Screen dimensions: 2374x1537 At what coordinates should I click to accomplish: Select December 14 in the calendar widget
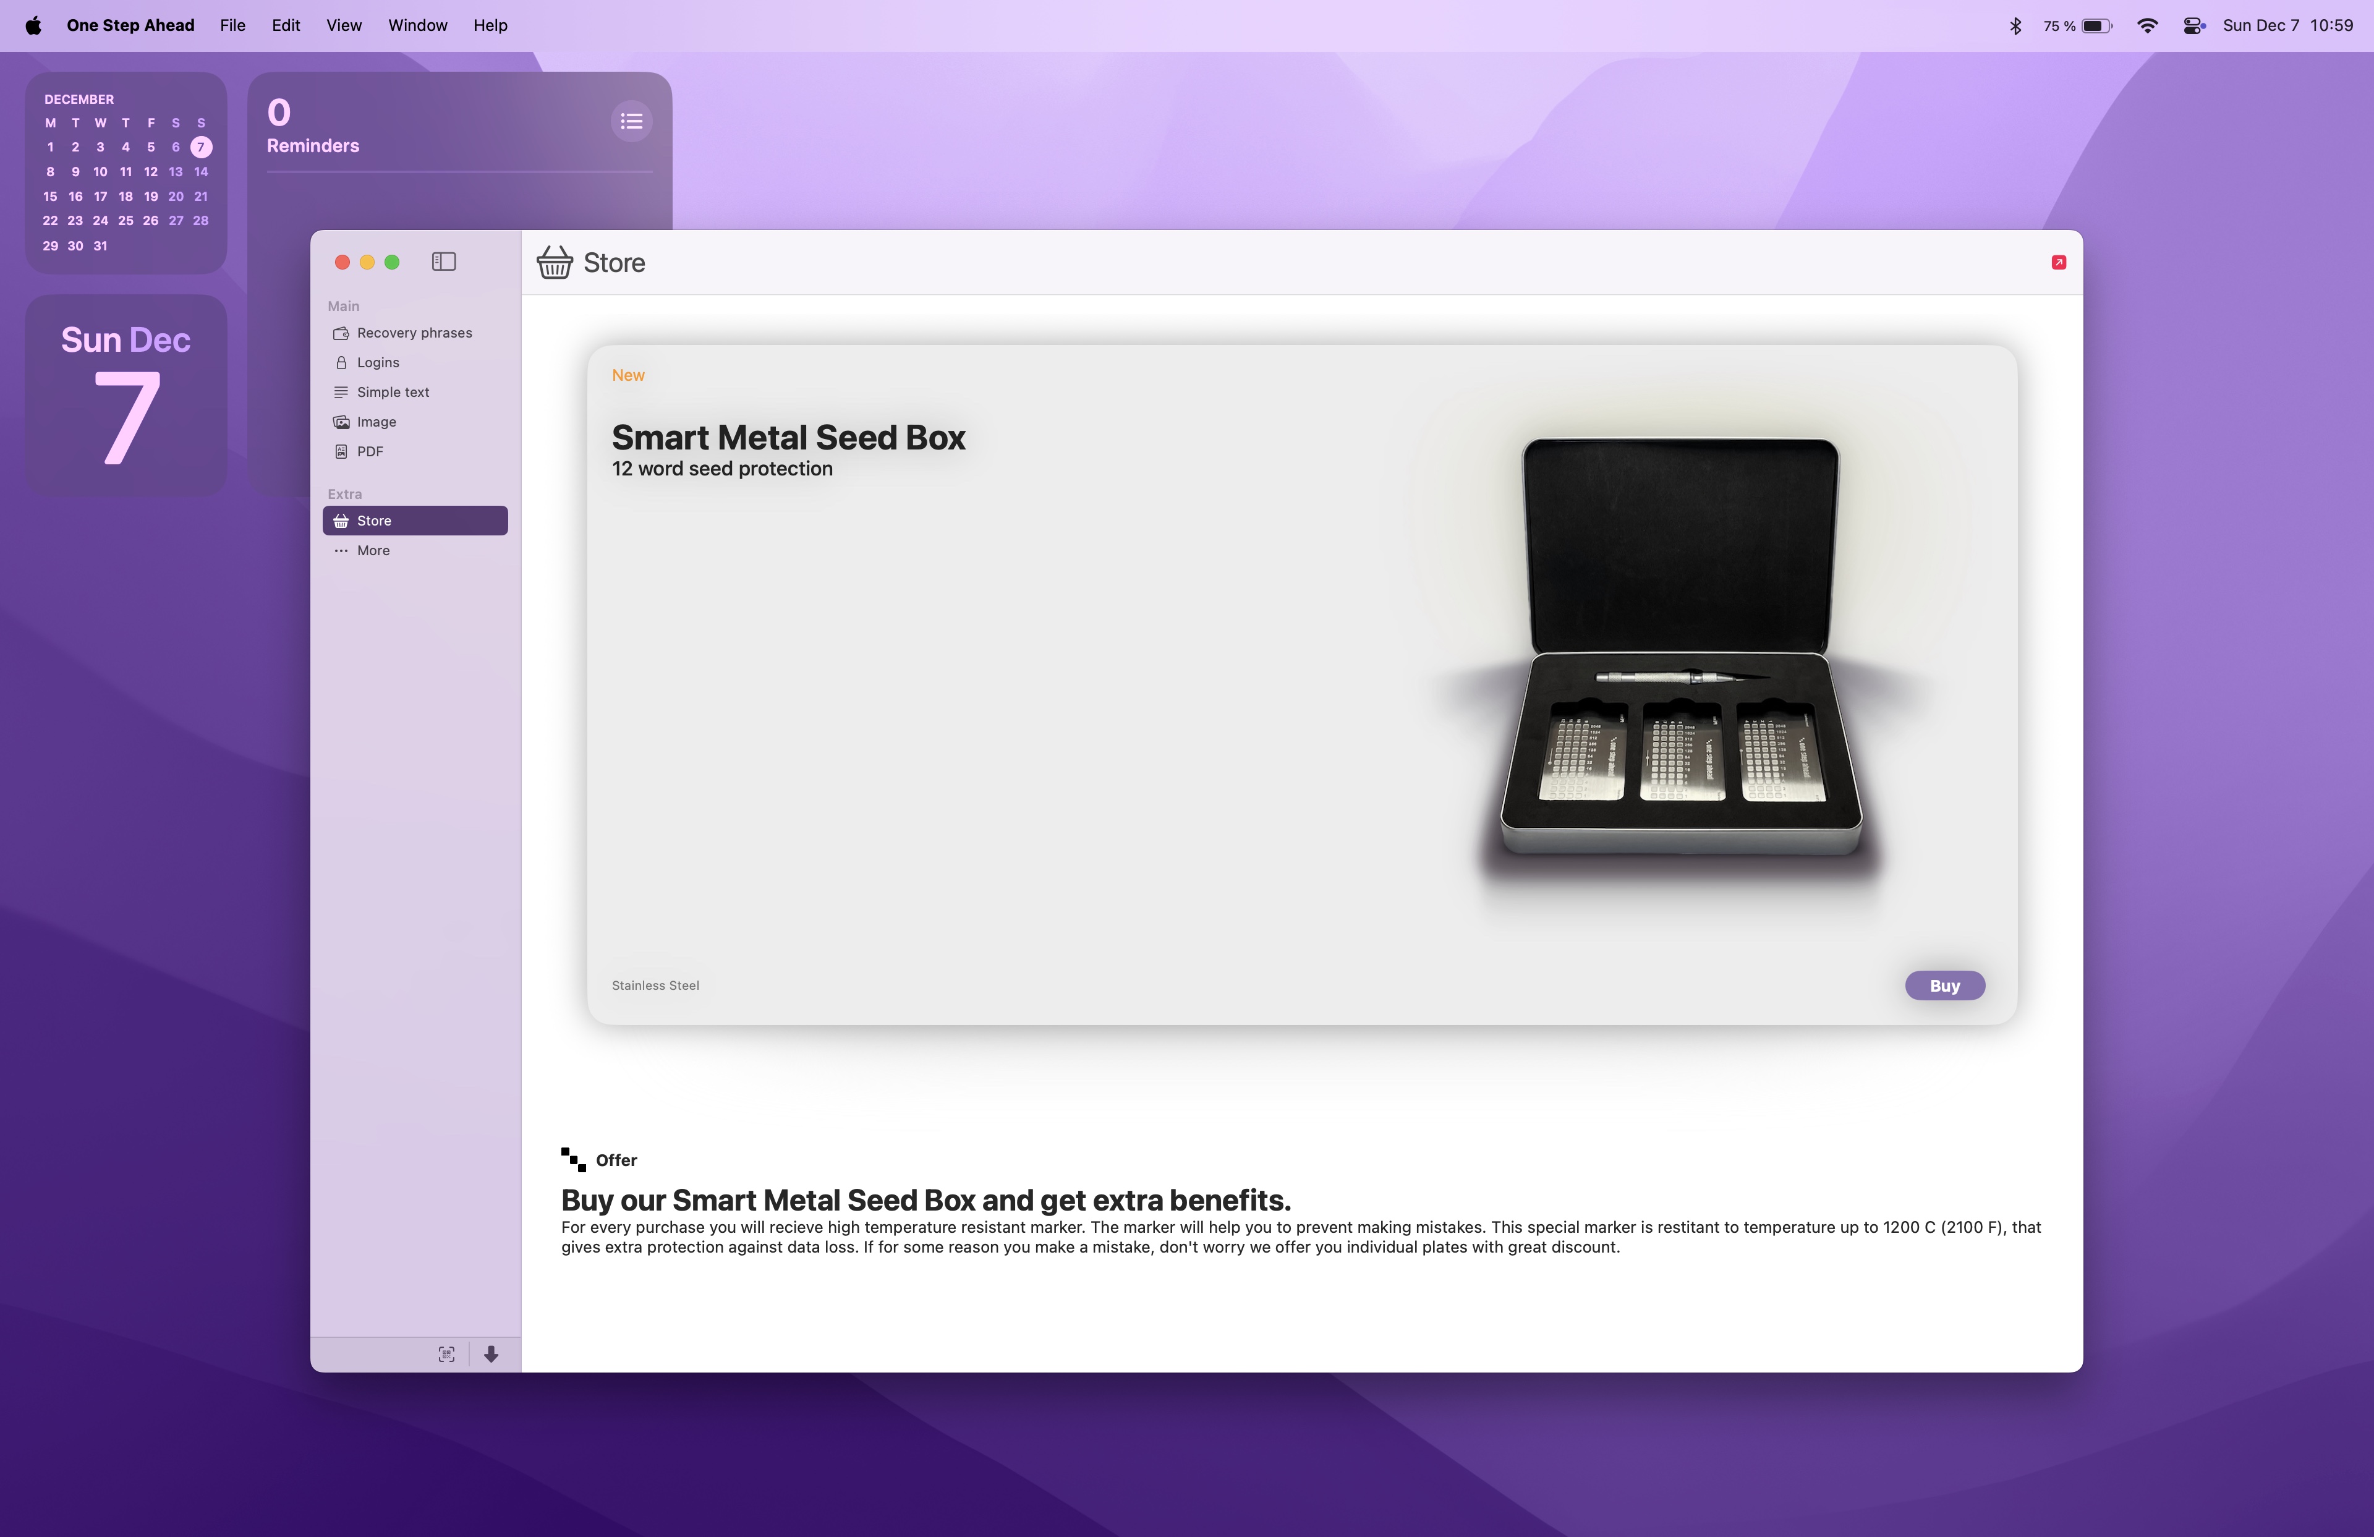pos(200,171)
